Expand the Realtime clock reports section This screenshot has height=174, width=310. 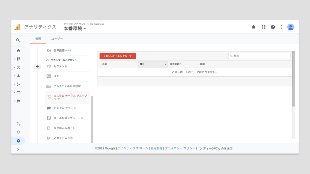pyautogui.click(x=18, y=67)
